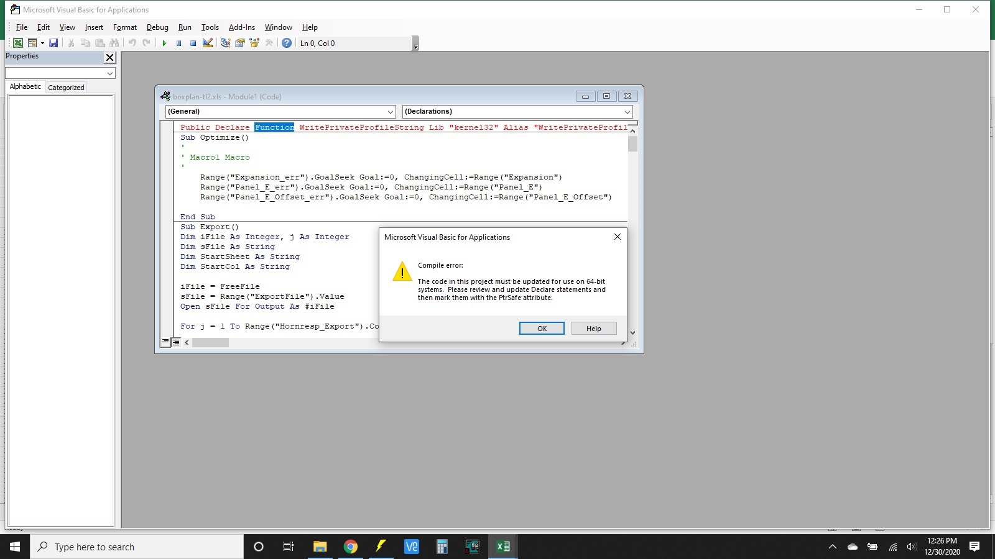Open the Add-Ins menu
This screenshot has height=559, width=995.
point(242,27)
